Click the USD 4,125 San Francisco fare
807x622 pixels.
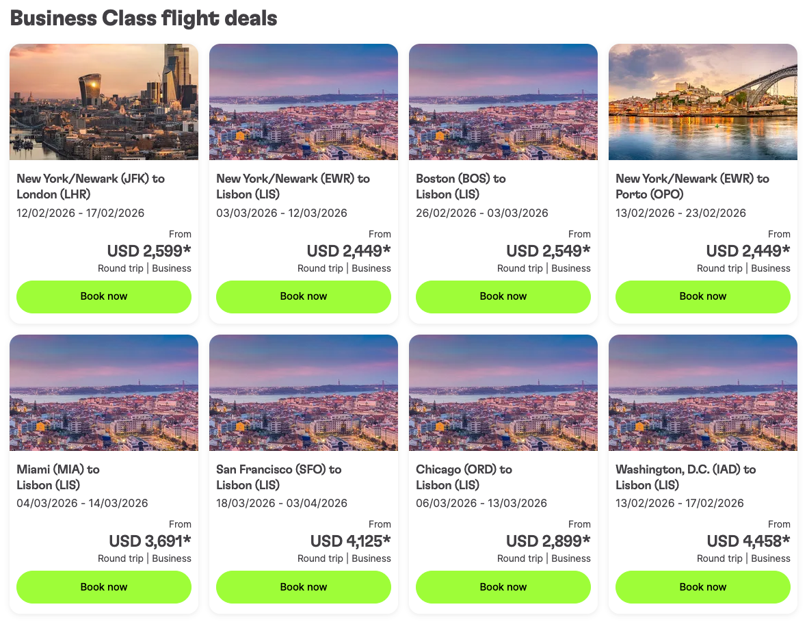coord(350,541)
